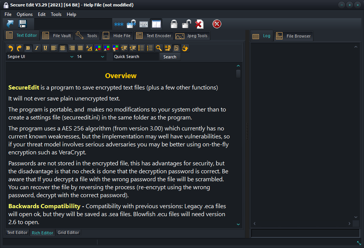Toggle the split panel view icon
The image size is (364, 248).
tap(156, 24)
